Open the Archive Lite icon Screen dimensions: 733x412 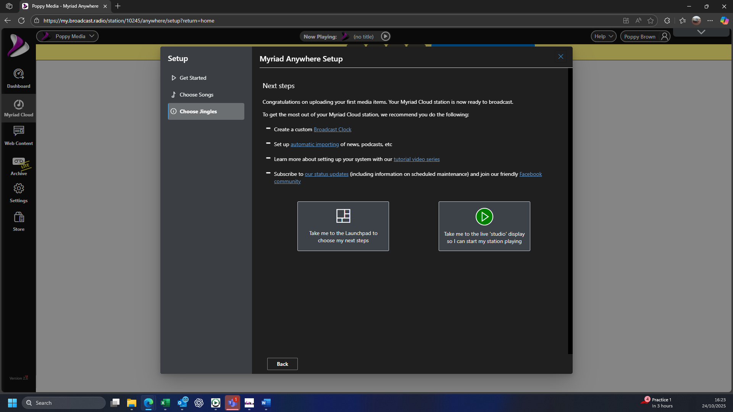pyautogui.click(x=18, y=166)
